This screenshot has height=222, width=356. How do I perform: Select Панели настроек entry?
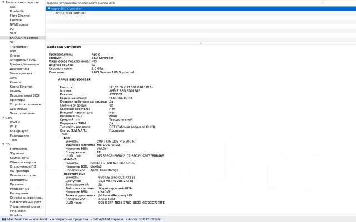(23, 175)
